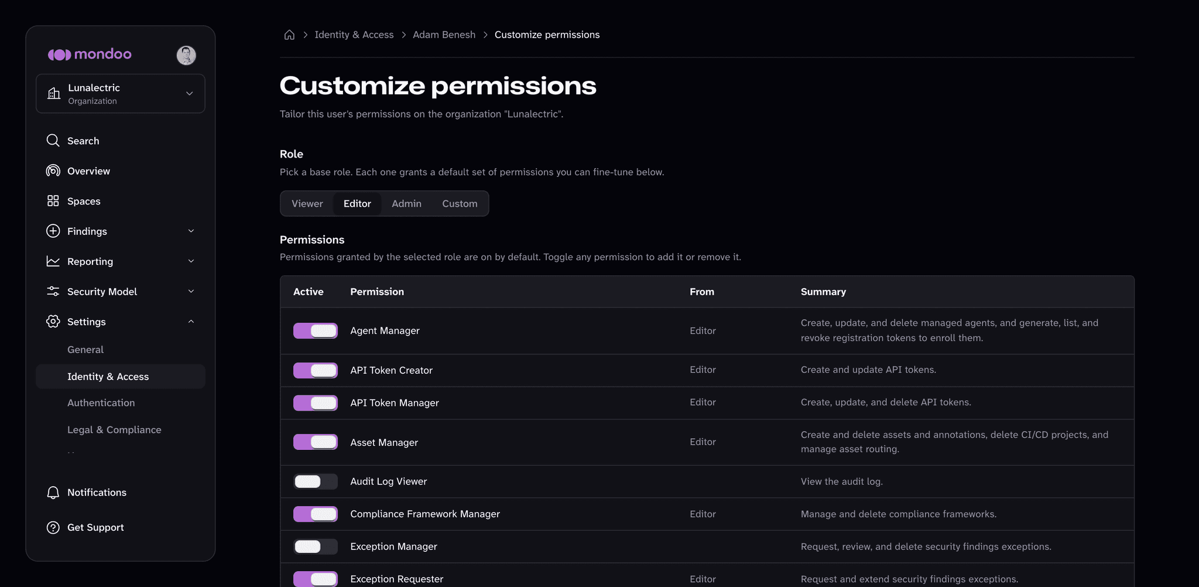Select the Viewer role tab

point(307,203)
